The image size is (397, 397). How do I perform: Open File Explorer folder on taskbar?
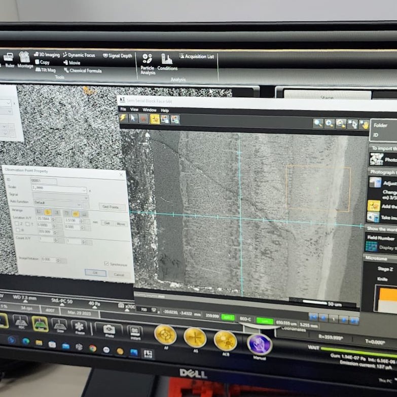pyautogui.click(x=39, y=343)
